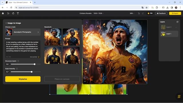Bookmark this page with the star icon

[x=147, y=8]
